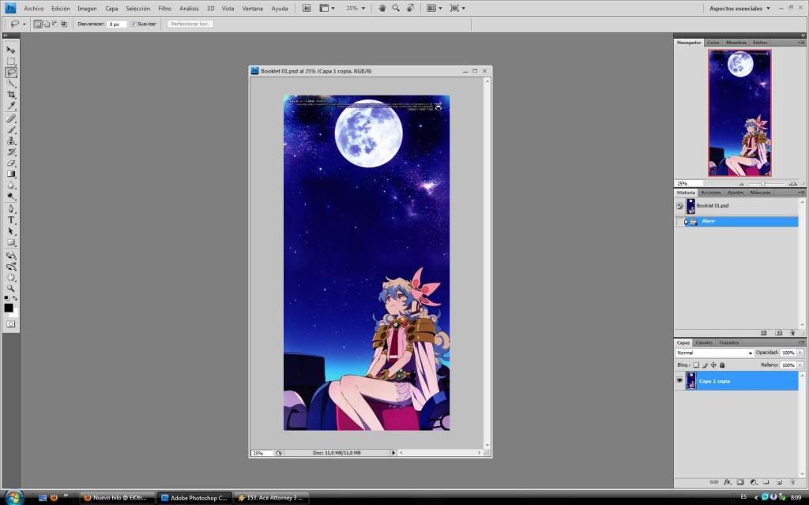Screen dimensions: 809x505
Task: Select the 3D Orbit camera tool
Action: click(11, 267)
